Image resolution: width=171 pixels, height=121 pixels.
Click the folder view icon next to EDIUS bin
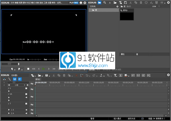(99, 2)
